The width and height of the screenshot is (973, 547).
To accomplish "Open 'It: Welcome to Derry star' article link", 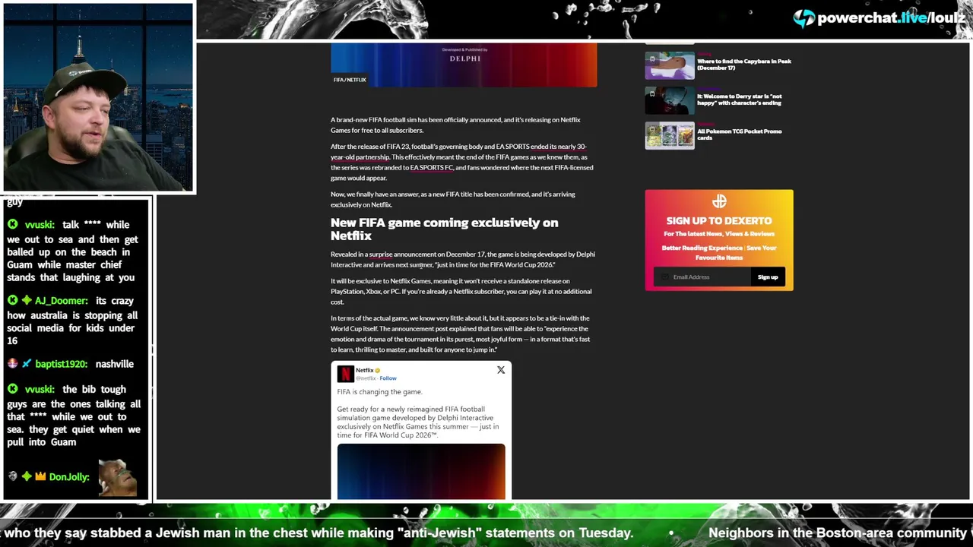I will point(740,100).
